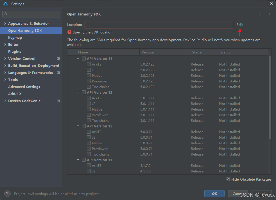Click the red error icon near SDK location

tap(69, 32)
